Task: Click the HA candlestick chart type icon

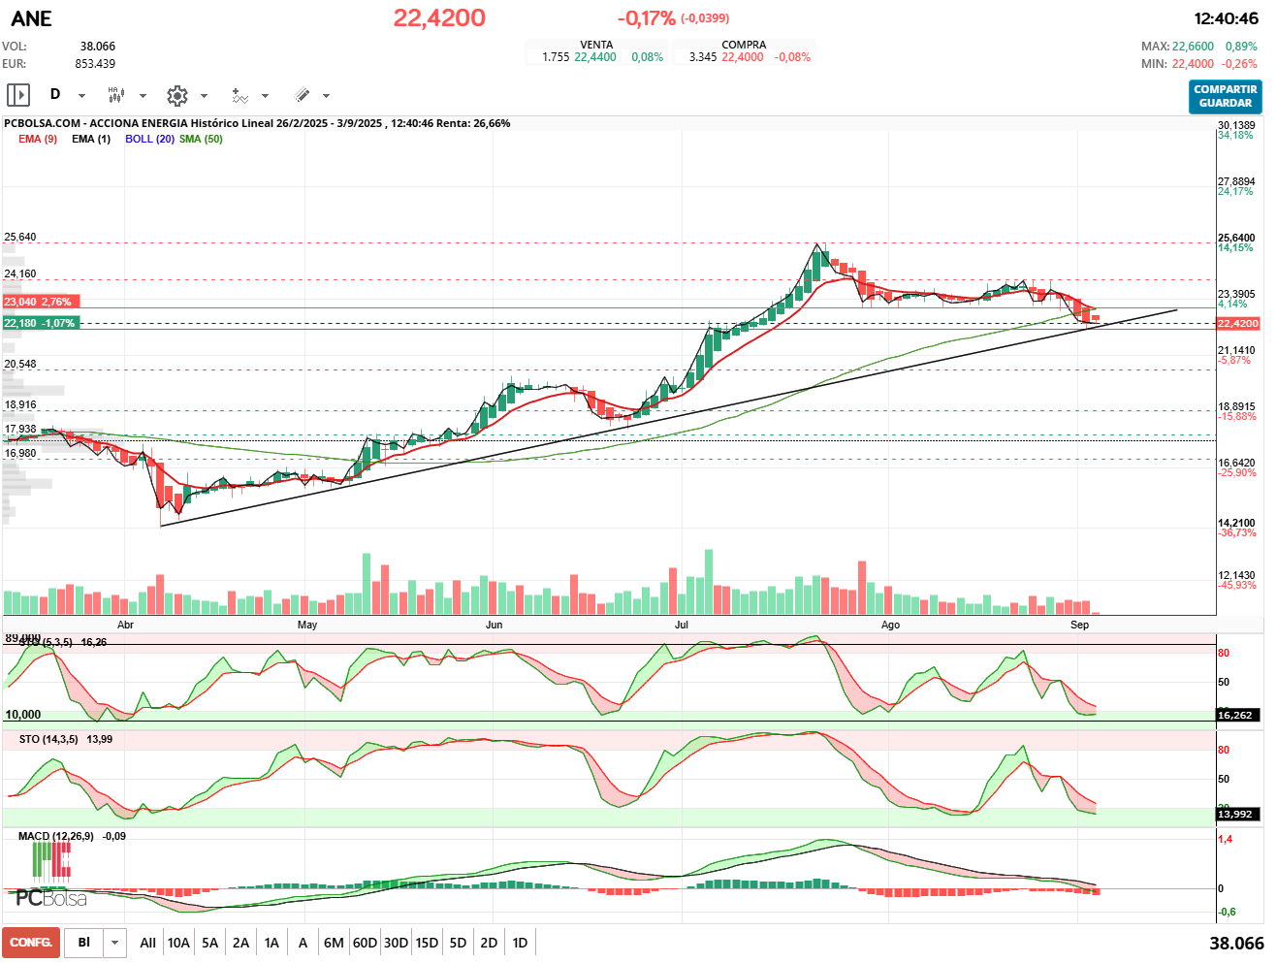Action: [x=116, y=95]
